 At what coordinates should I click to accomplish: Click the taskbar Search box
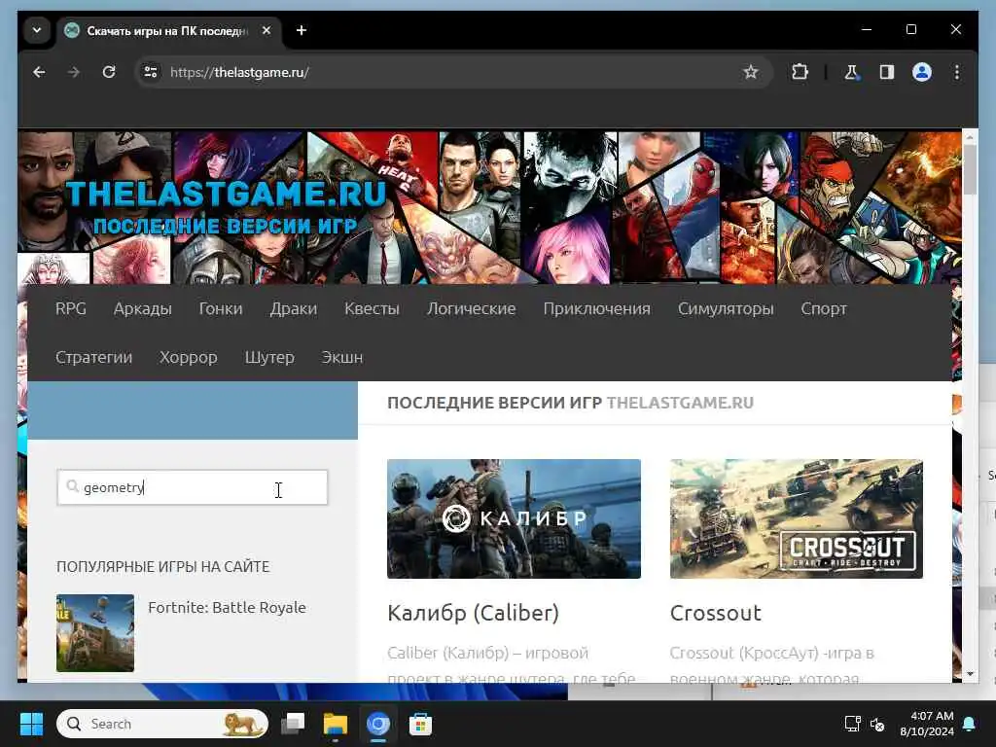(162, 724)
